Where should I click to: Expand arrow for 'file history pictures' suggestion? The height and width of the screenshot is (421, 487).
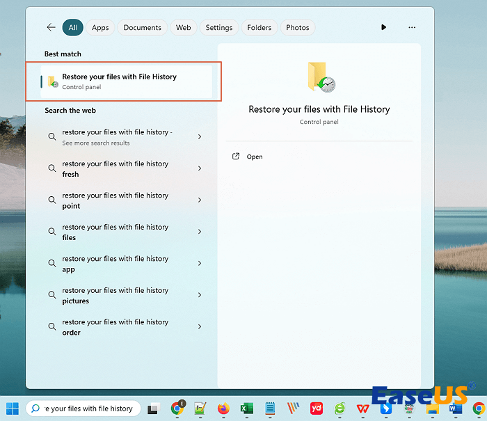(x=200, y=295)
